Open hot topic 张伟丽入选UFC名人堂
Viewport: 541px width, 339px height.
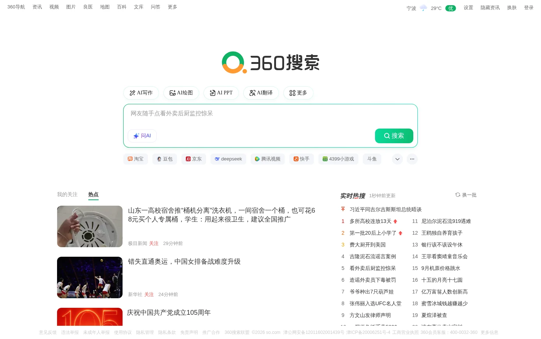(x=375, y=303)
